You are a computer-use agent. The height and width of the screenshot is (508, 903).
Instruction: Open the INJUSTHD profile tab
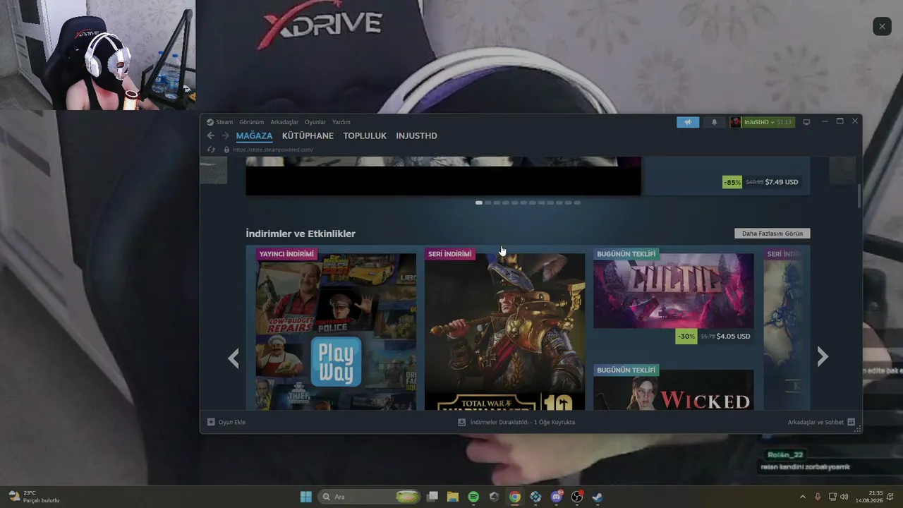coord(416,135)
